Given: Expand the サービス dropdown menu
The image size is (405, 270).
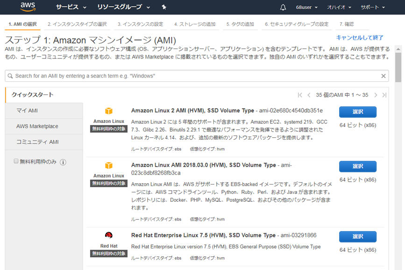Looking at the screenshot, I should click(x=71, y=7).
